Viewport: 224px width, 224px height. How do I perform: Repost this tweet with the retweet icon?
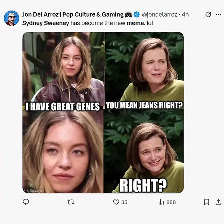point(71,202)
